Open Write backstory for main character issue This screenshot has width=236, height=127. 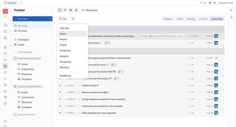[x=99, y=113]
